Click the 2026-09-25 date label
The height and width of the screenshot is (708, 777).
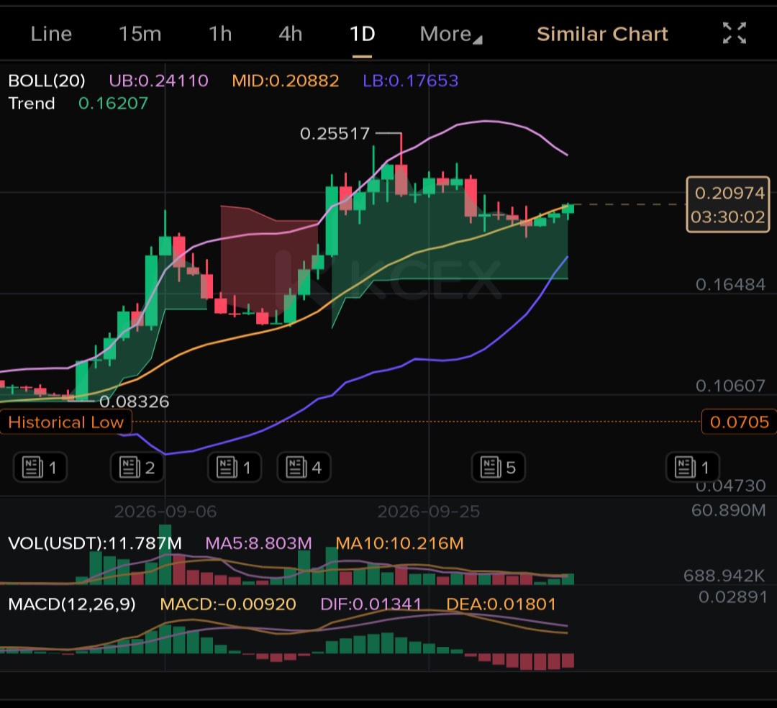click(429, 512)
